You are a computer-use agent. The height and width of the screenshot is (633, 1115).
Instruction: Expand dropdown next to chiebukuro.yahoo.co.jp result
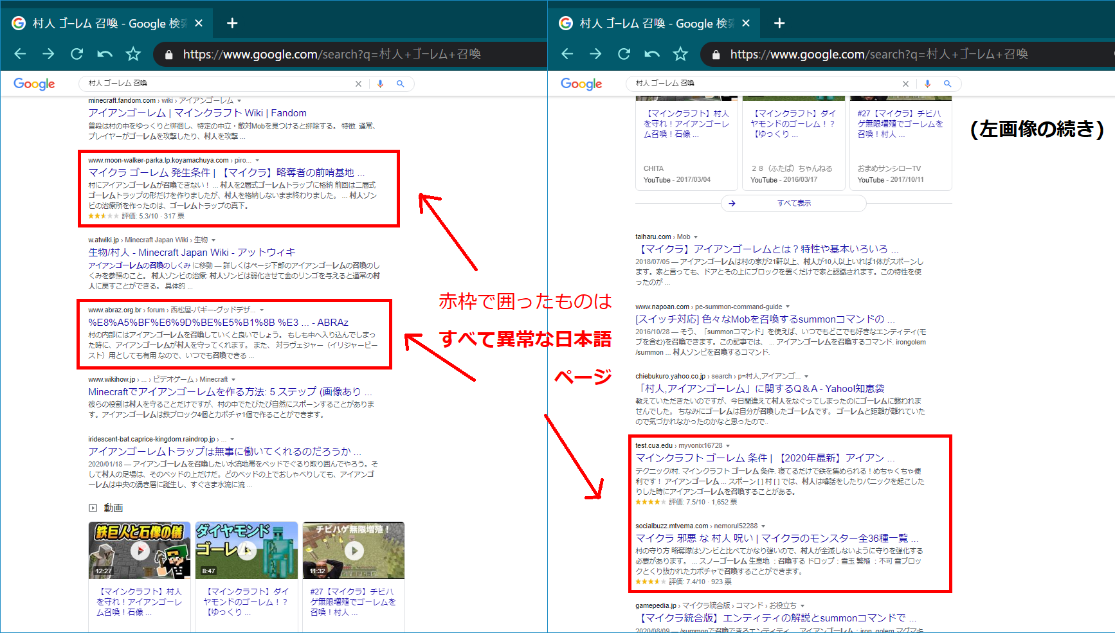[x=806, y=377]
